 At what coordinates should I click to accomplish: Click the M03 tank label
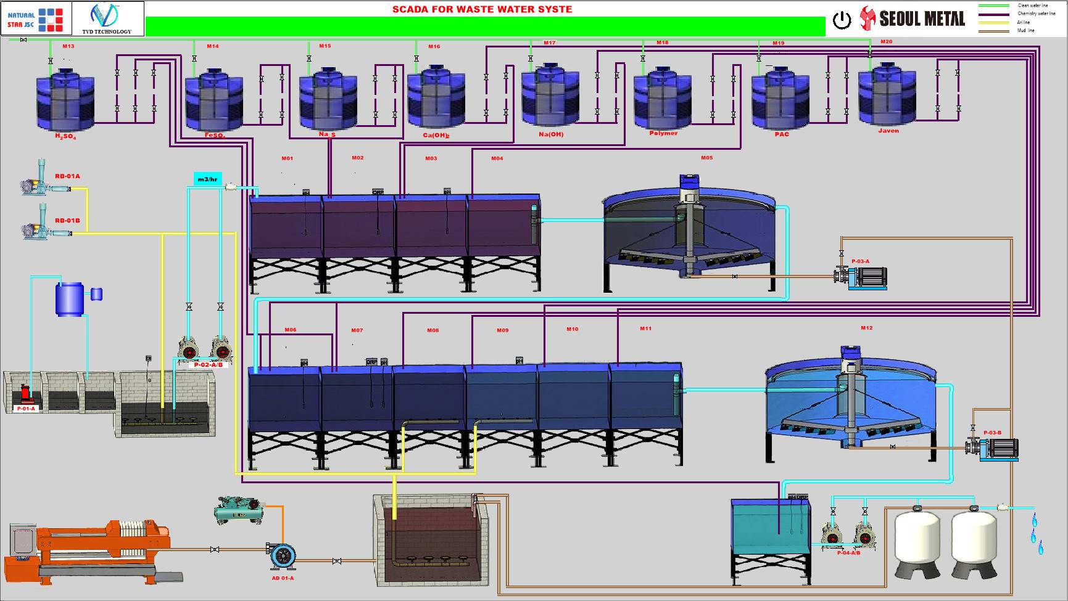point(431,158)
